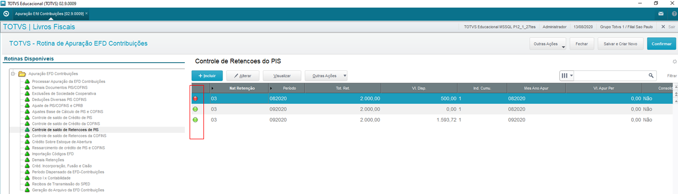Click the green triangle icon beside Demais Retenções
The width and height of the screenshot is (678, 194).
pos(28,160)
